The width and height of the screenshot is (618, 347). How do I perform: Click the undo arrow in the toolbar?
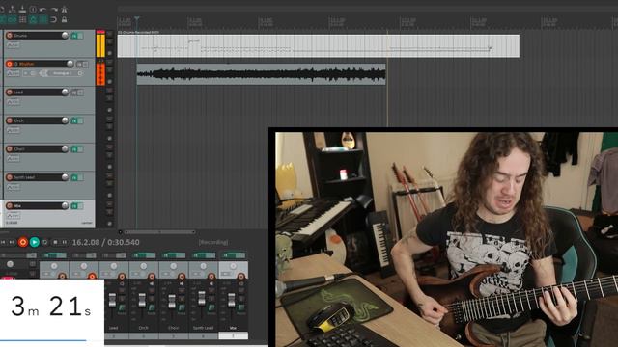pyautogui.click(x=43, y=9)
